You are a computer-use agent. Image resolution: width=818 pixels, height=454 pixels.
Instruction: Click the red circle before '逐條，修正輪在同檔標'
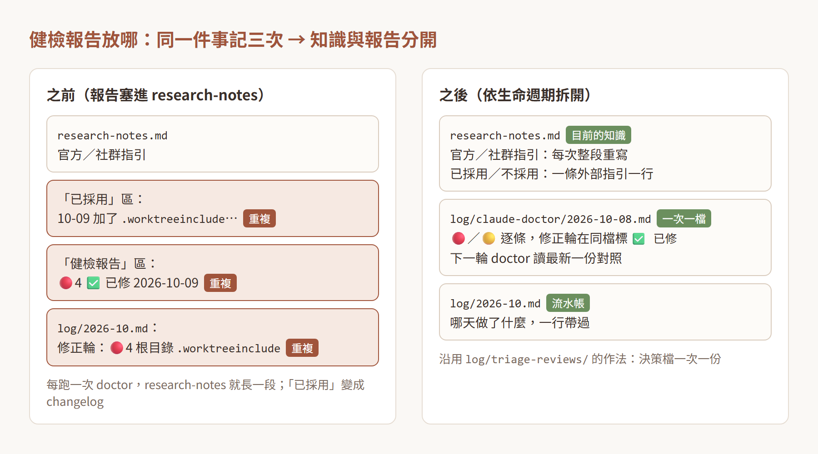point(459,238)
